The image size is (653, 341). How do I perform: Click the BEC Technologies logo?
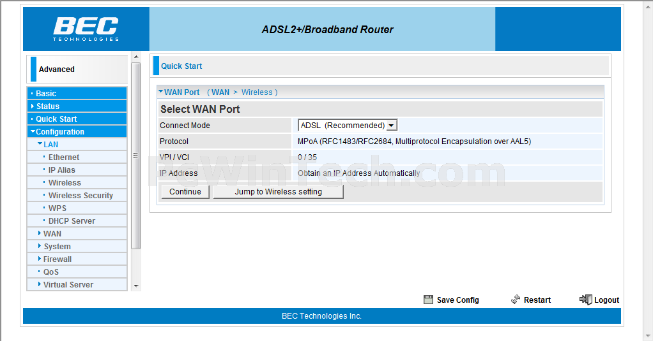[86, 29]
